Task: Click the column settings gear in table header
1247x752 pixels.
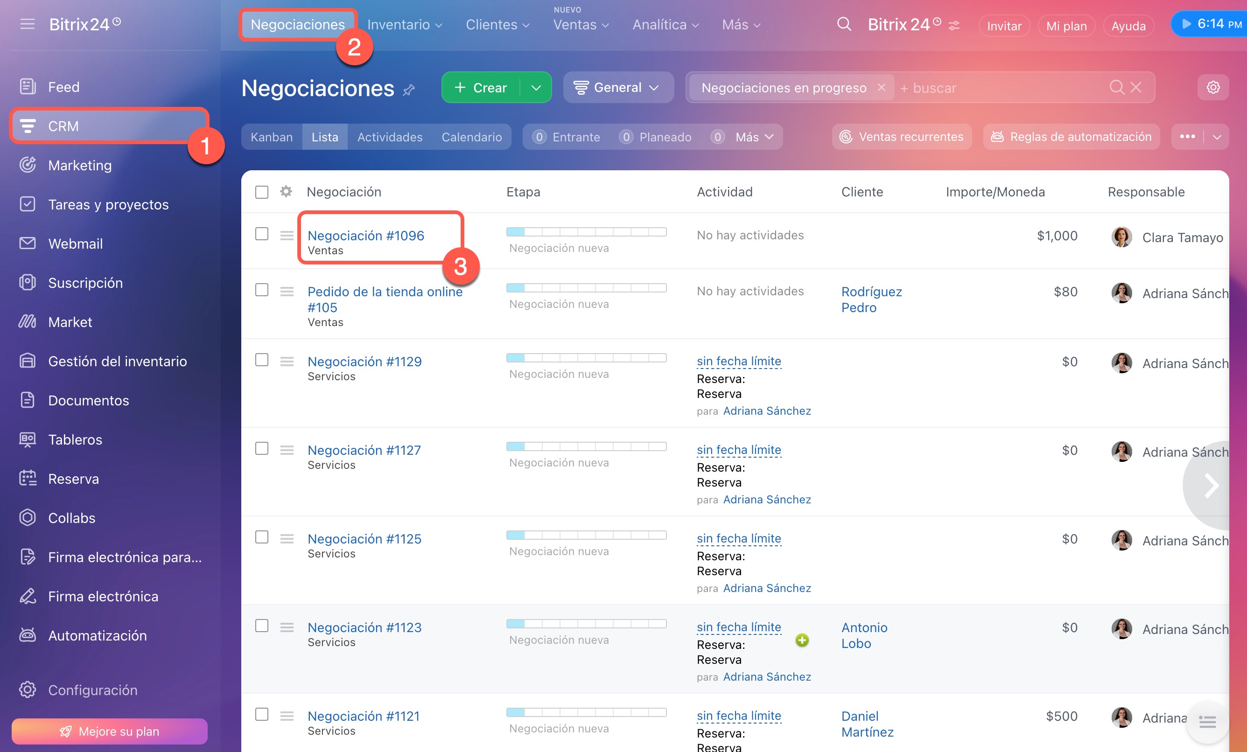Action: coord(286,192)
